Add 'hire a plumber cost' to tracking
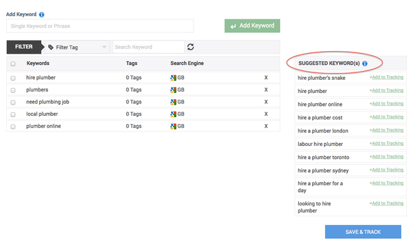Viewport: 410px width, 245px height. [x=386, y=117]
